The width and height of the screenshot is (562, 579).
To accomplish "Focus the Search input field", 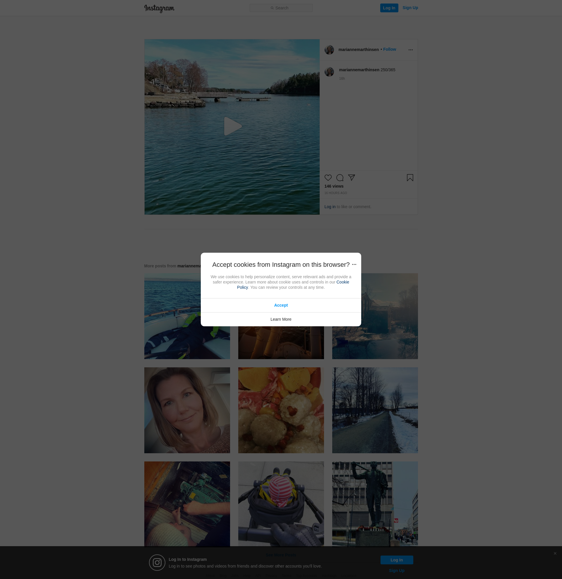I will (281, 8).
